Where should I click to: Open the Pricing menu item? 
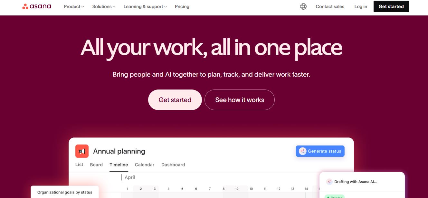182,6
